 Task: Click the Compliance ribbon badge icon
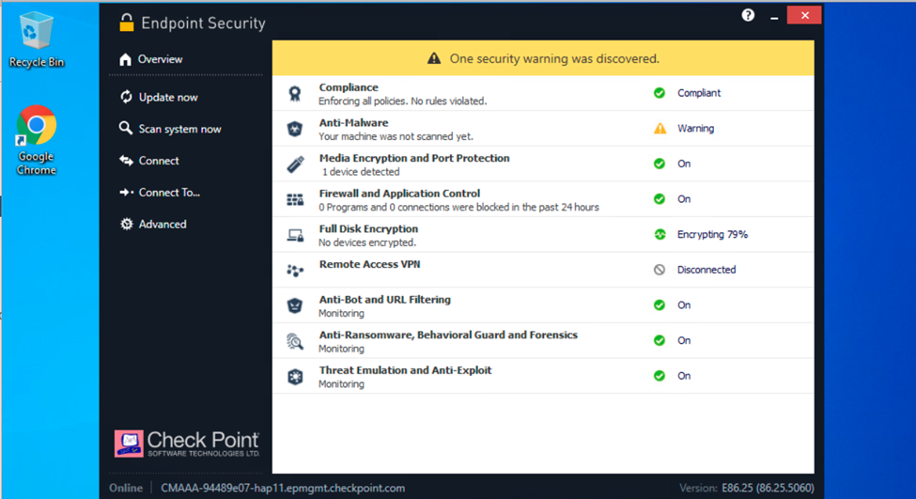coord(295,93)
